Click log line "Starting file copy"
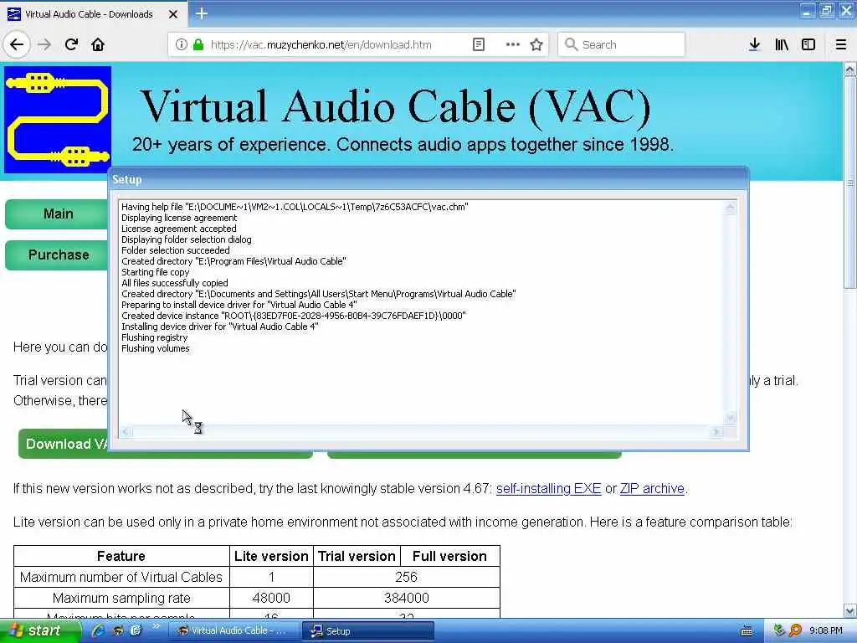 click(x=155, y=272)
